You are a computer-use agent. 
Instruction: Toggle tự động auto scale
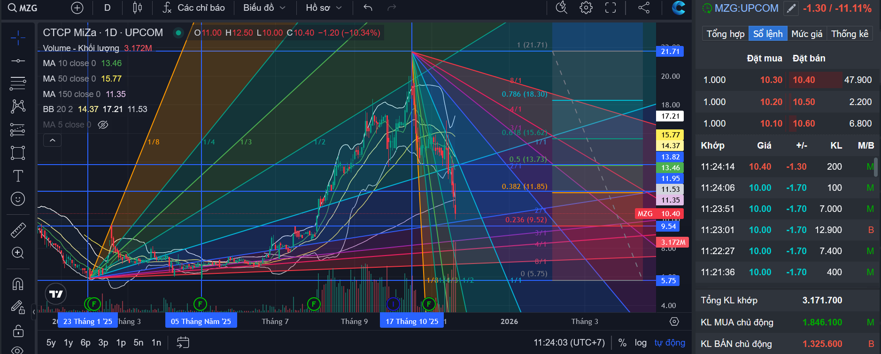click(x=670, y=343)
